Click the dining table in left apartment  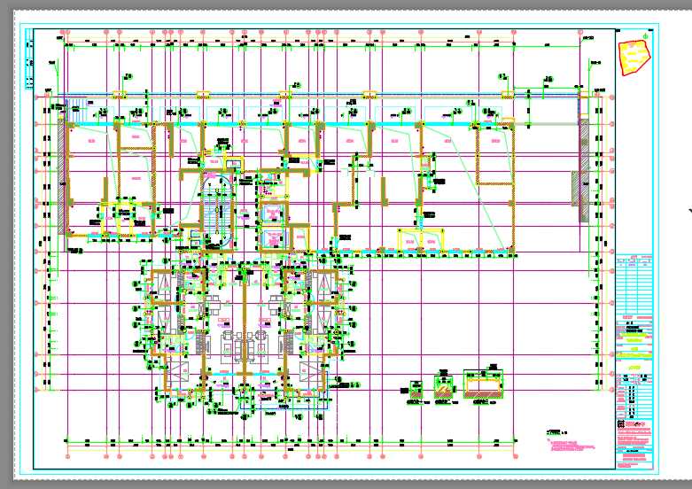pos(213,305)
